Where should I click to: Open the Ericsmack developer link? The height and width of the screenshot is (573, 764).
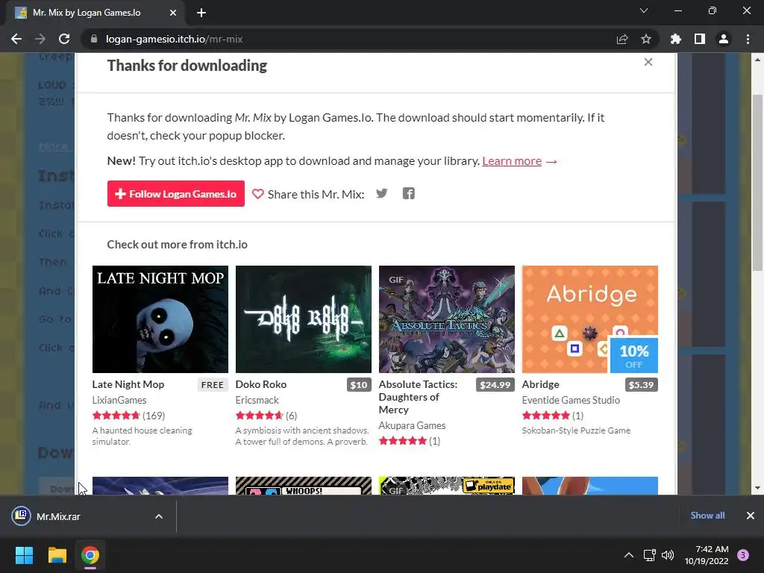tap(257, 400)
